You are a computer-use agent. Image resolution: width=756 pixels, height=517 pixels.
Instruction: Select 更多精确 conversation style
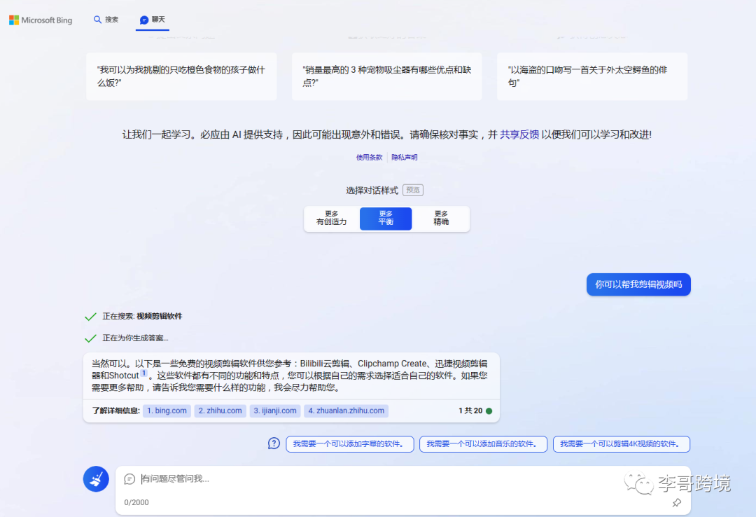click(x=441, y=218)
